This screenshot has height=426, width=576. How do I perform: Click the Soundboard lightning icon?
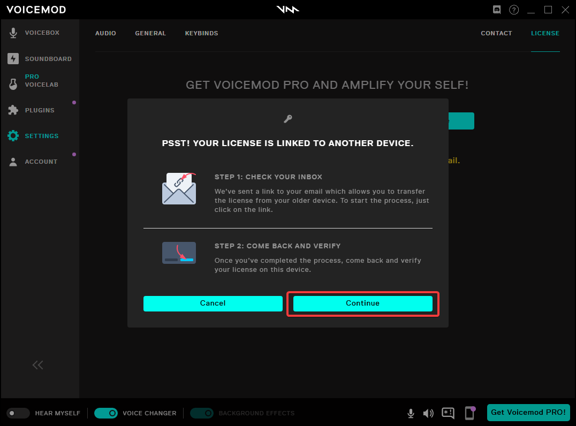pyautogui.click(x=13, y=59)
